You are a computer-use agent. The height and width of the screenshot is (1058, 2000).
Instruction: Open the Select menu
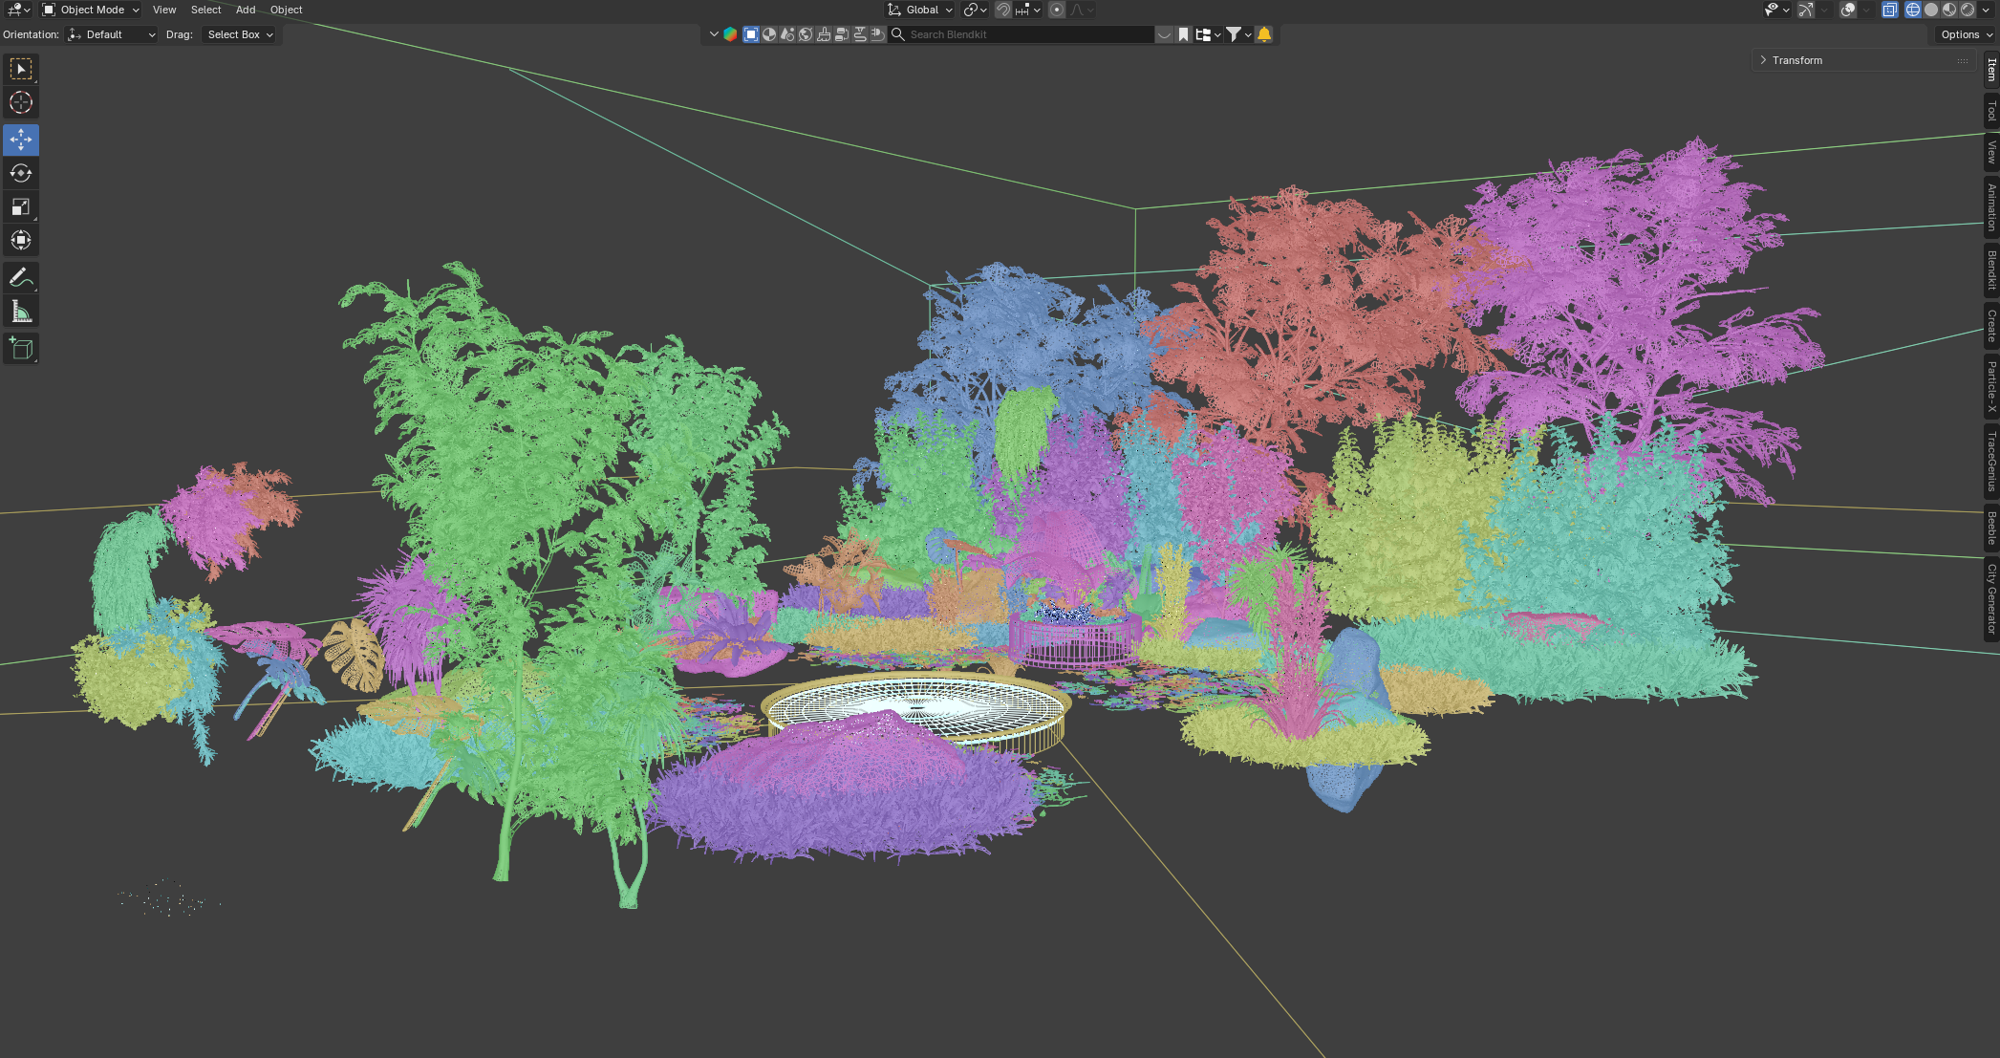point(205,10)
